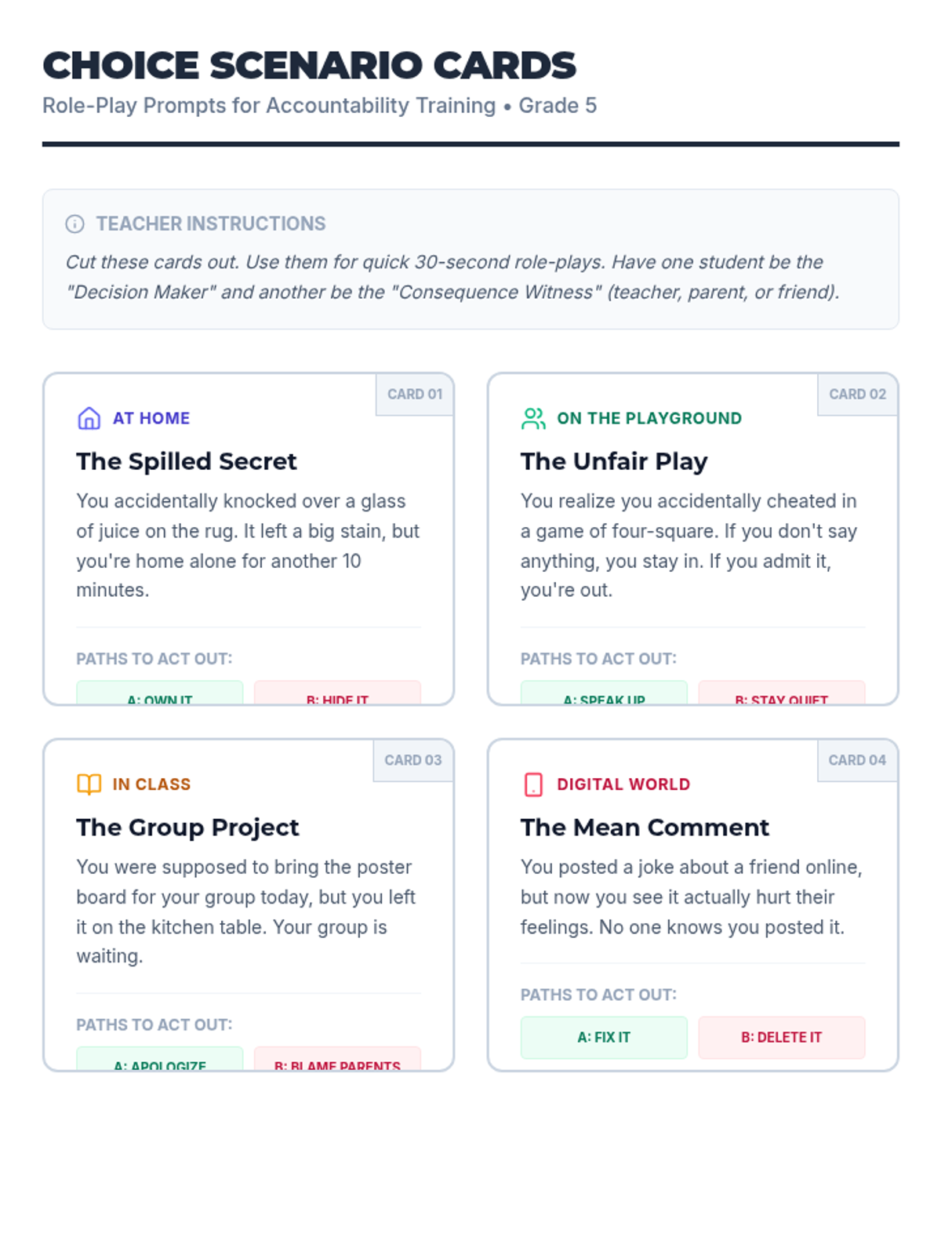This screenshot has width=941, height=1255.
Task: Click the open book In Class icon
Action: [89, 784]
